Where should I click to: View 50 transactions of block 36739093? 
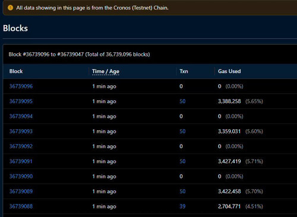tap(182, 132)
